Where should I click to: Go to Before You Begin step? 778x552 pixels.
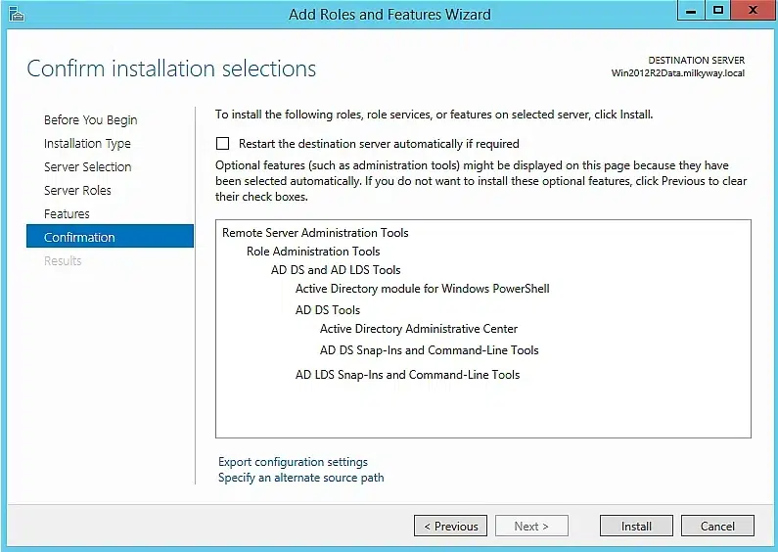[90, 120]
